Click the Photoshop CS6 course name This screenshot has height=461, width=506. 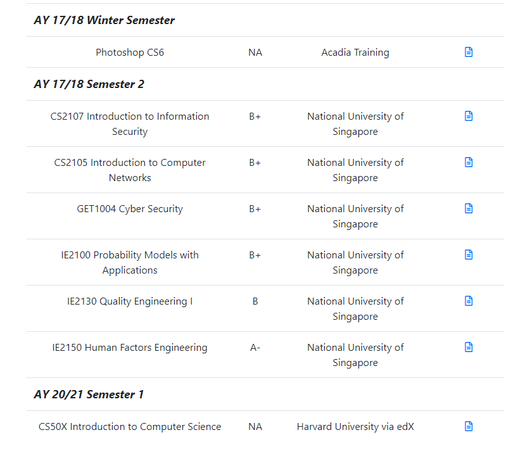tap(130, 53)
